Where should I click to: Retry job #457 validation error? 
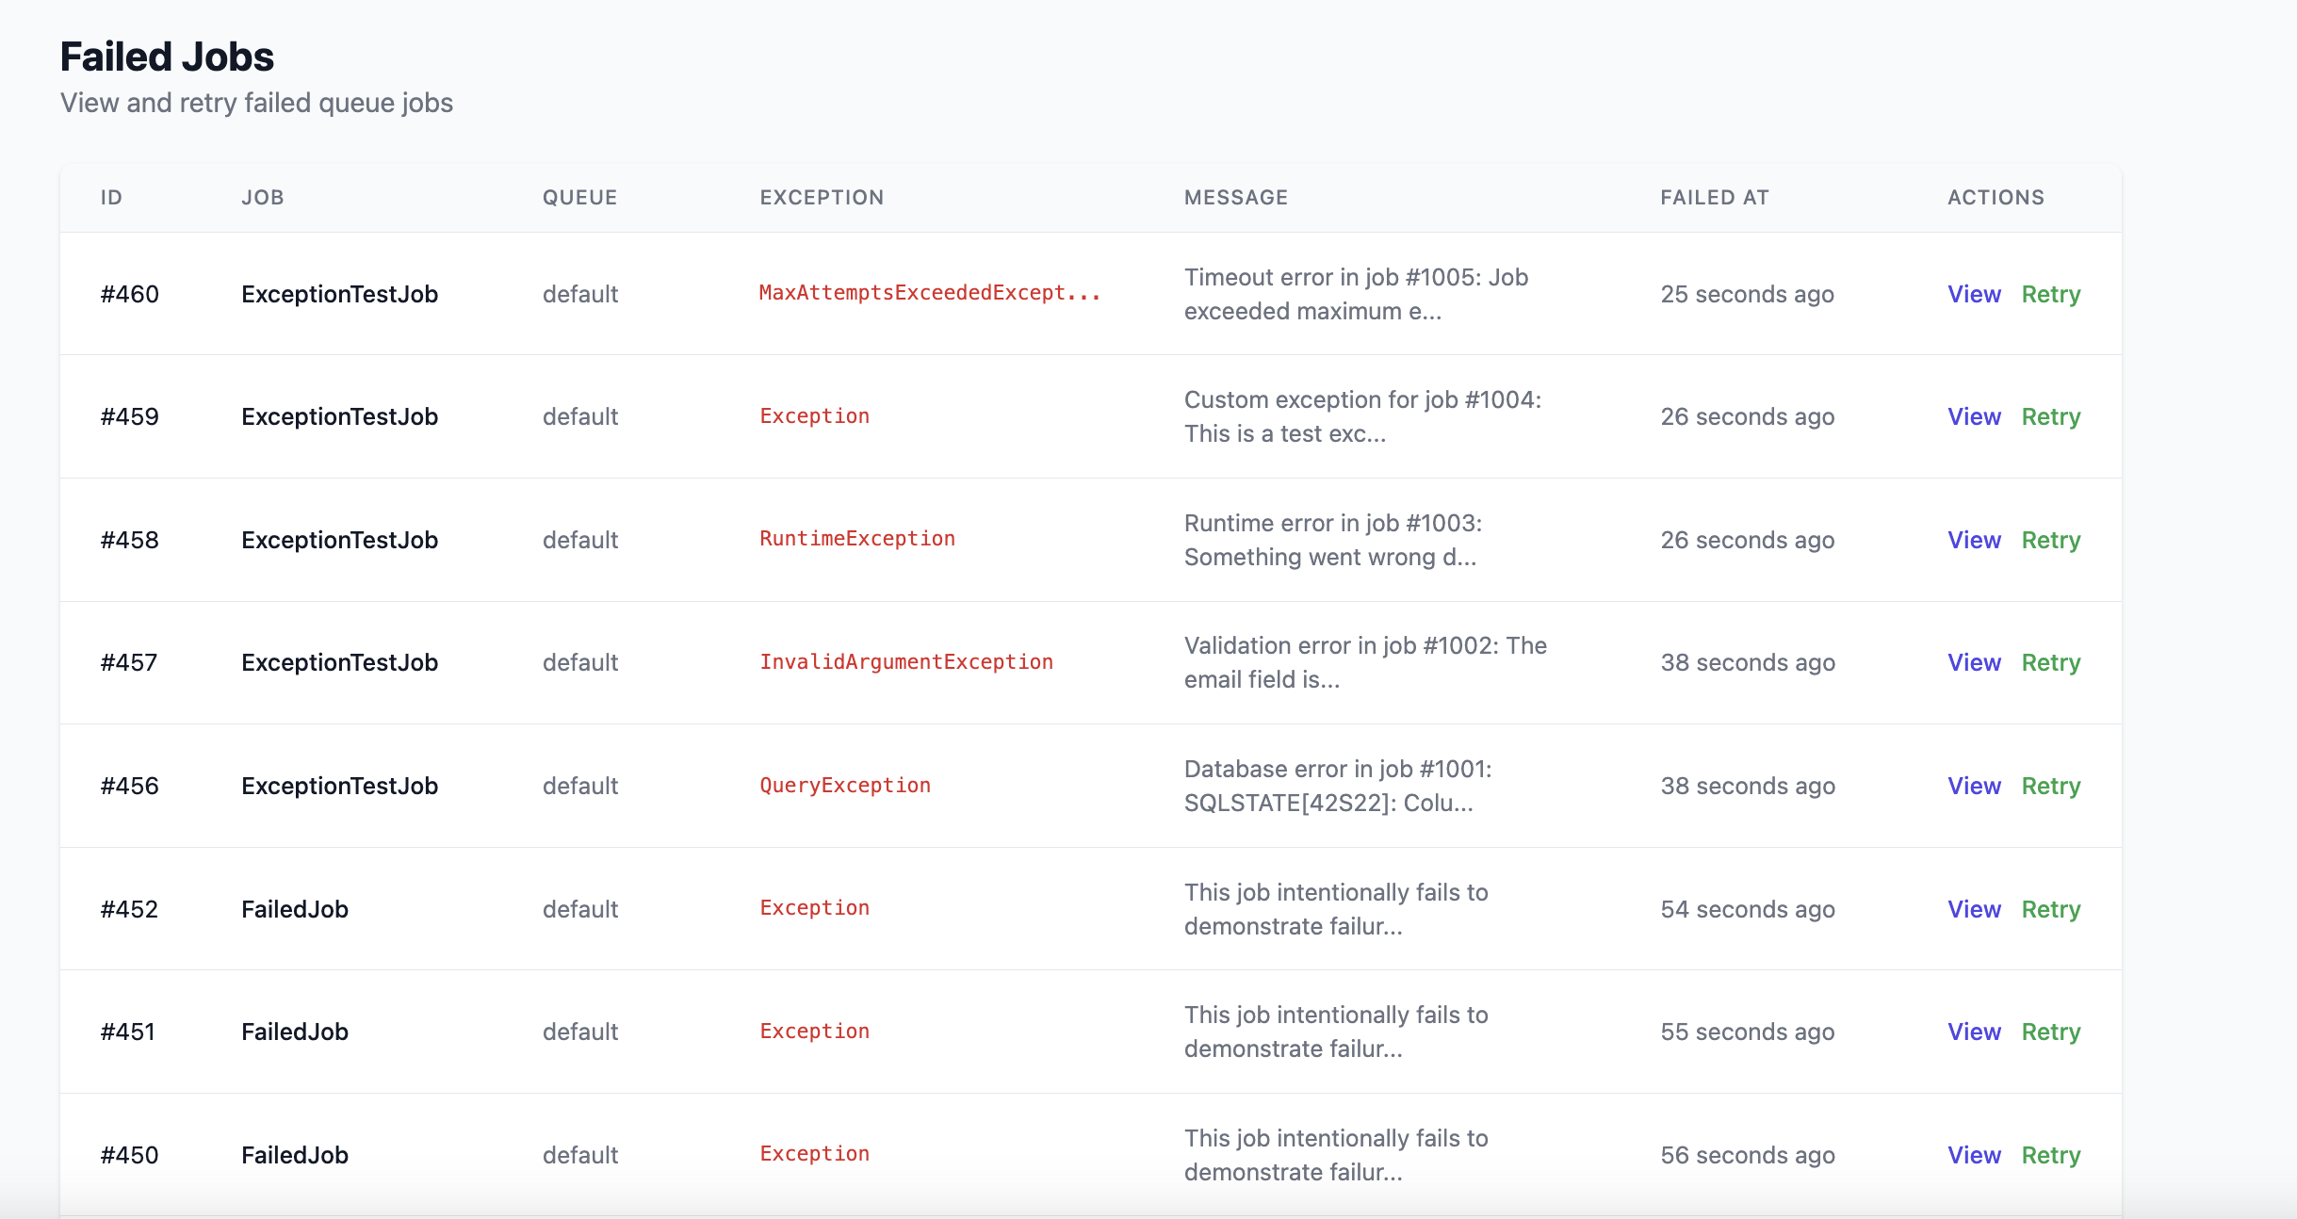[x=2050, y=662]
